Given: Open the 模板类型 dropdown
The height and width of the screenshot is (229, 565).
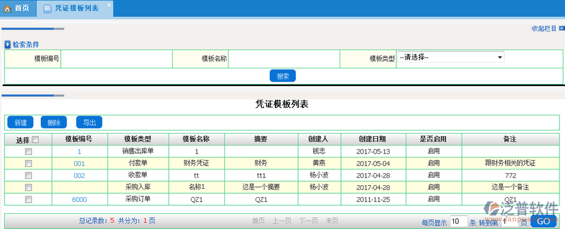Looking at the screenshot, I should point(450,57).
